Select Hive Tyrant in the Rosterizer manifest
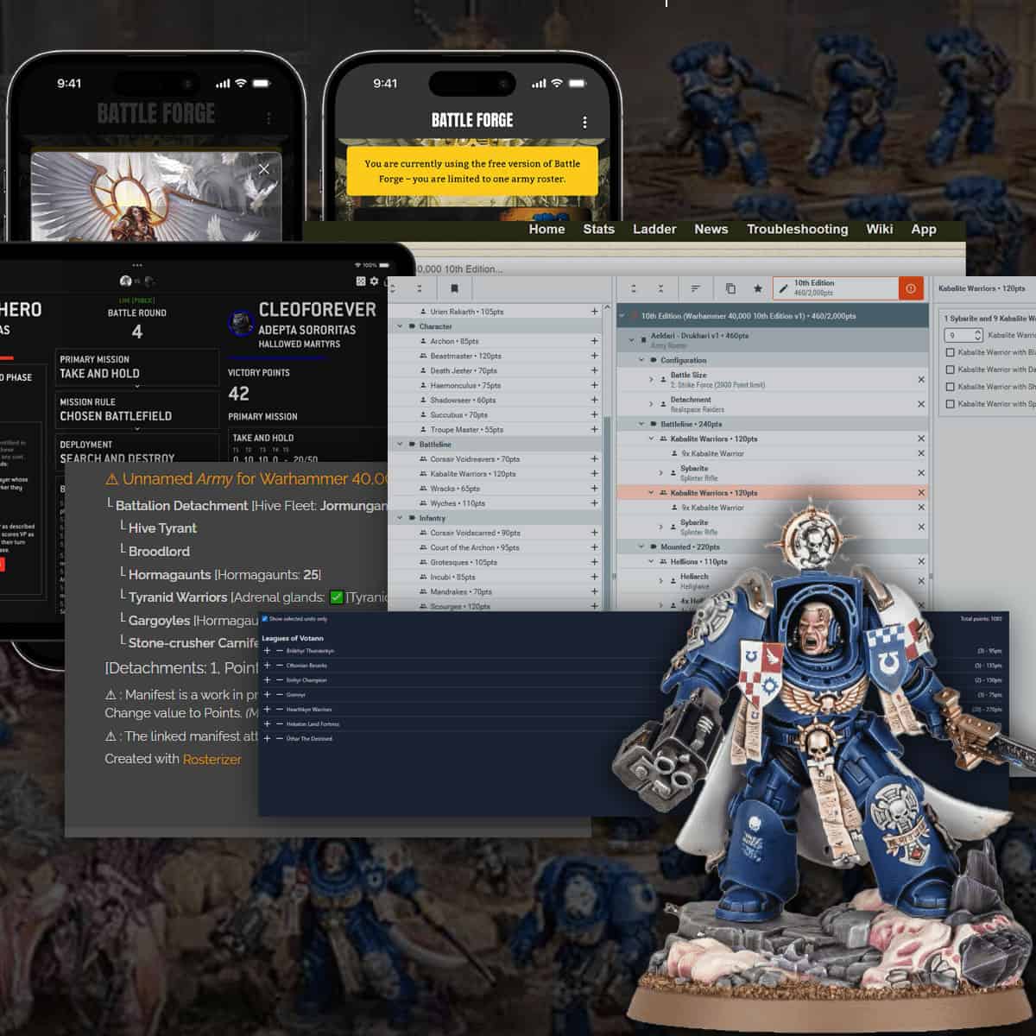Viewport: 1036px width, 1036px height. point(162,527)
